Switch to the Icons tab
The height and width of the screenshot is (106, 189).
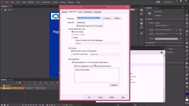[80, 12]
